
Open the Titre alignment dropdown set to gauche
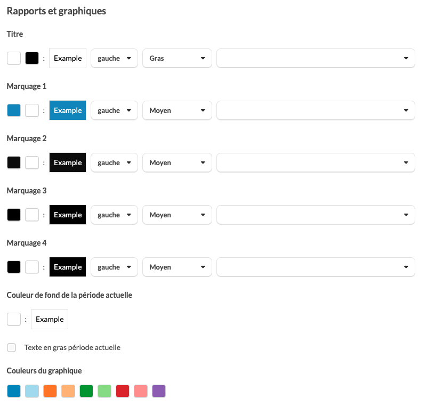(x=114, y=58)
